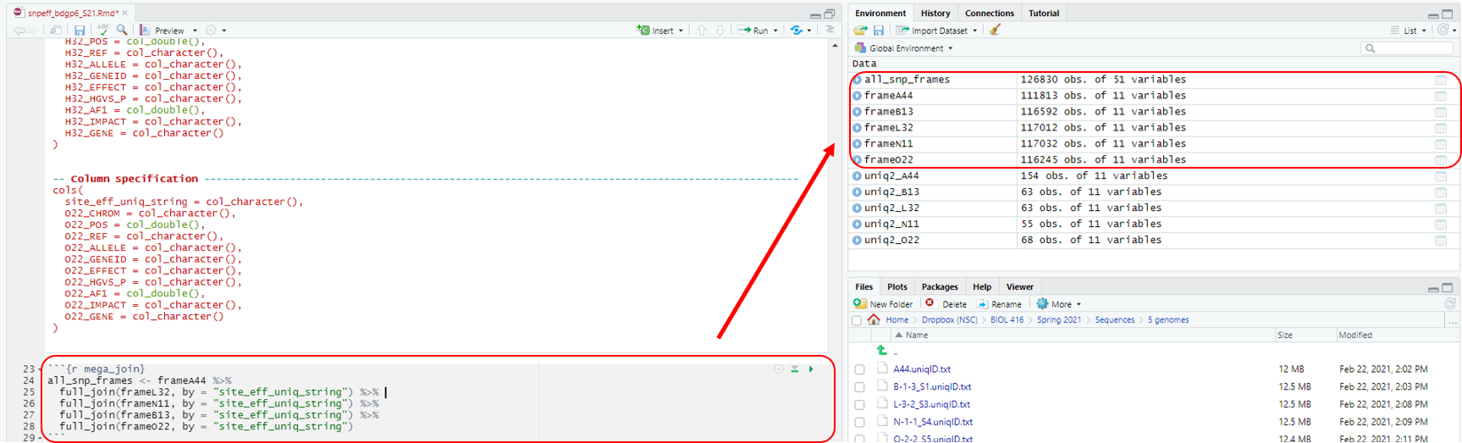Clear environment with broom icon
The image size is (1462, 443).
pos(995,30)
